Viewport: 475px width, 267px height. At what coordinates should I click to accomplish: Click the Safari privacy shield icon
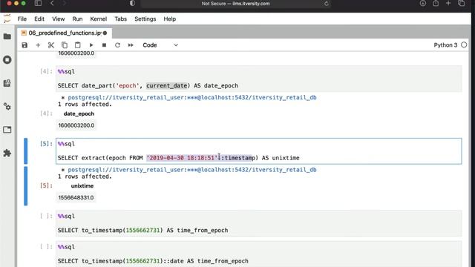[x=132, y=3]
